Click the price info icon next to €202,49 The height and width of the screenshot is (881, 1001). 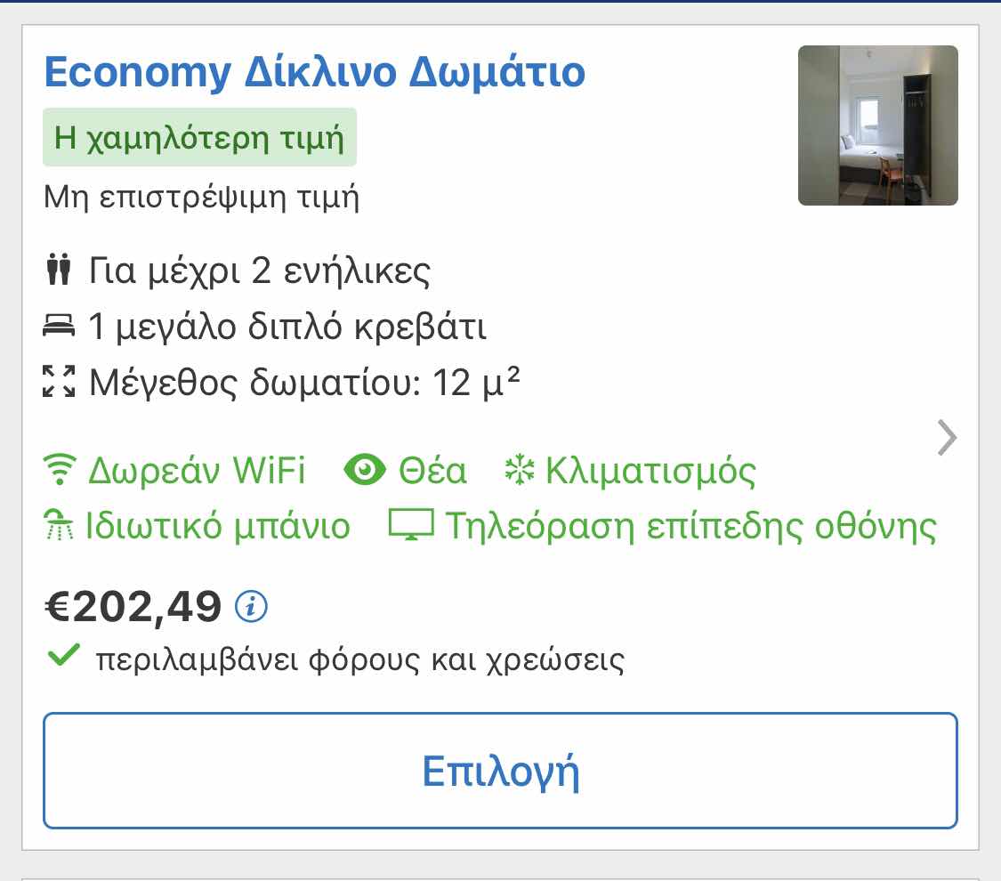pos(251,607)
